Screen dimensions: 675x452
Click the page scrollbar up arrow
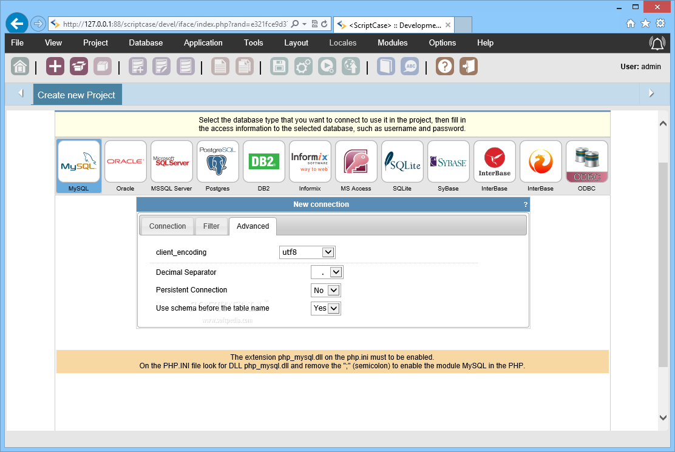(x=663, y=123)
